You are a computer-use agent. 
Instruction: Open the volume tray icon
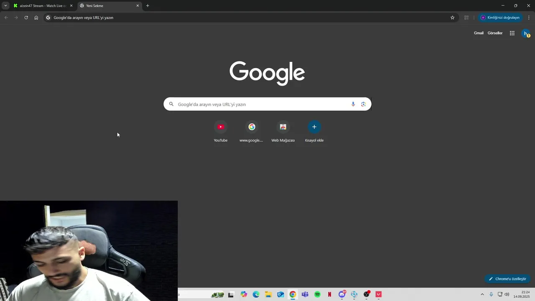tap(507, 294)
